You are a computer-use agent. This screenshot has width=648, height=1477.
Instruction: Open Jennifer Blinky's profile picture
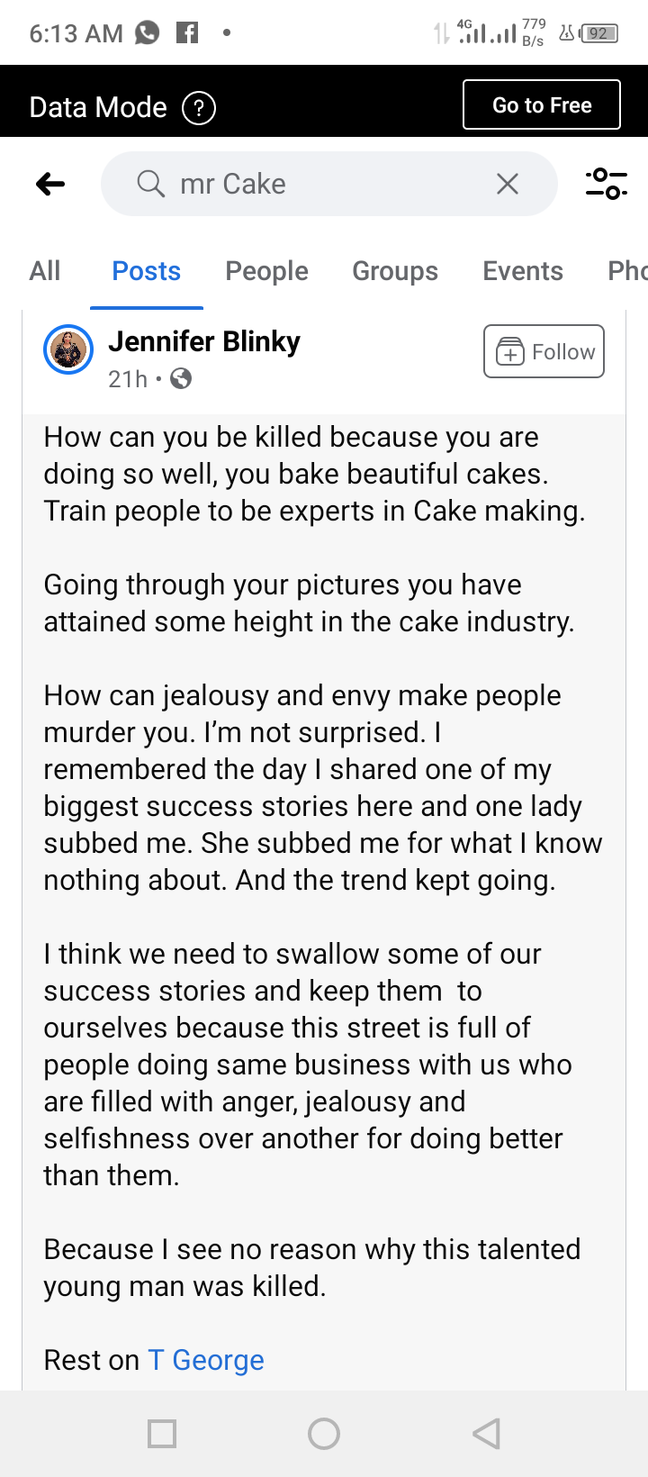68,349
